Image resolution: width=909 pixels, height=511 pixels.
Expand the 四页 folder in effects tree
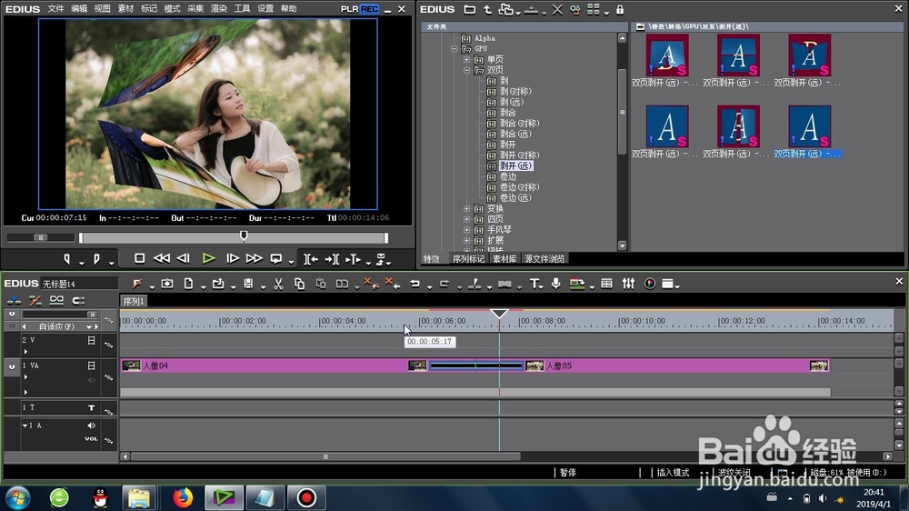coord(466,219)
